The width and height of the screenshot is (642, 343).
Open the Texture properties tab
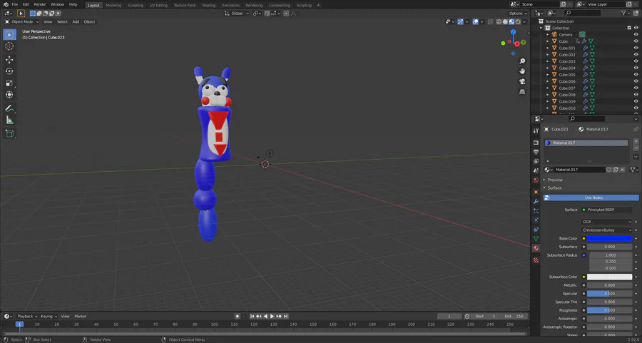tap(536, 260)
